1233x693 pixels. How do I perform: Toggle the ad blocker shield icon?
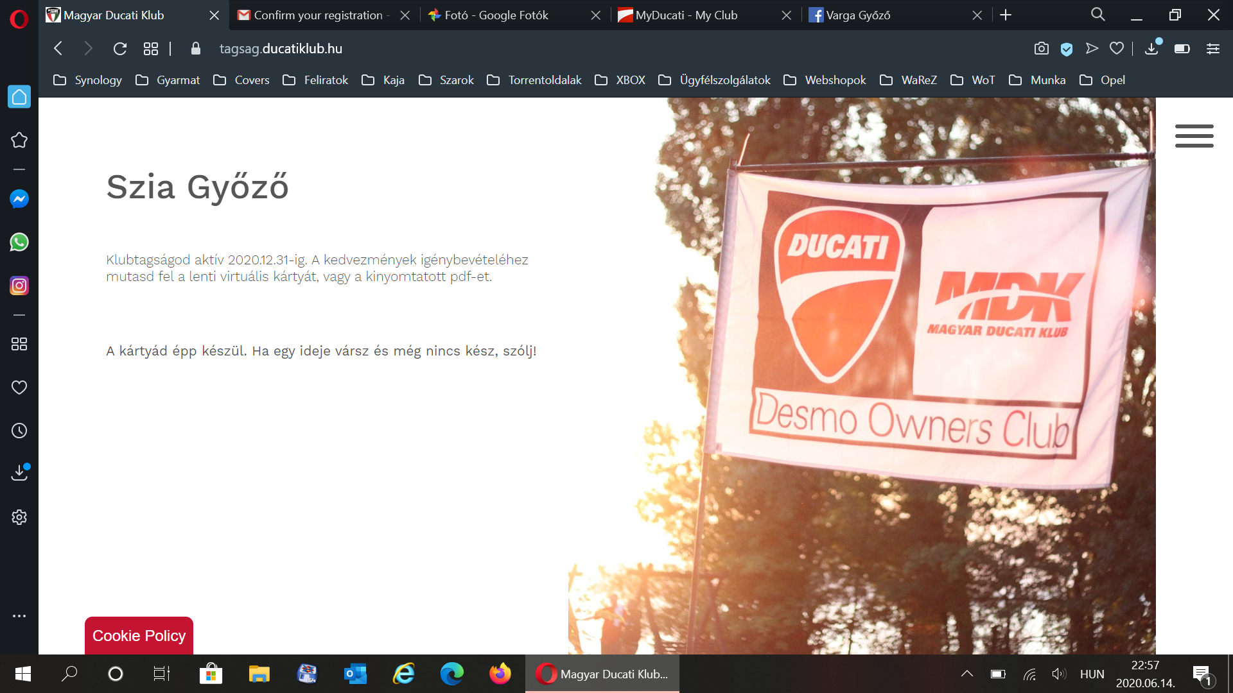tap(1066, 49)
